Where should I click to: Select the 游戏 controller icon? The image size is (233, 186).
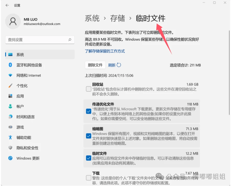[10, 127]
